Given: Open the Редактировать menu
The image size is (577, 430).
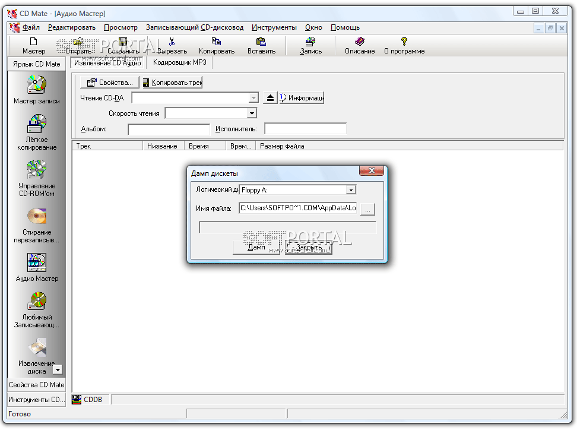Looking at the screenshot, I should pyautogui.click(x=72, y=27).
